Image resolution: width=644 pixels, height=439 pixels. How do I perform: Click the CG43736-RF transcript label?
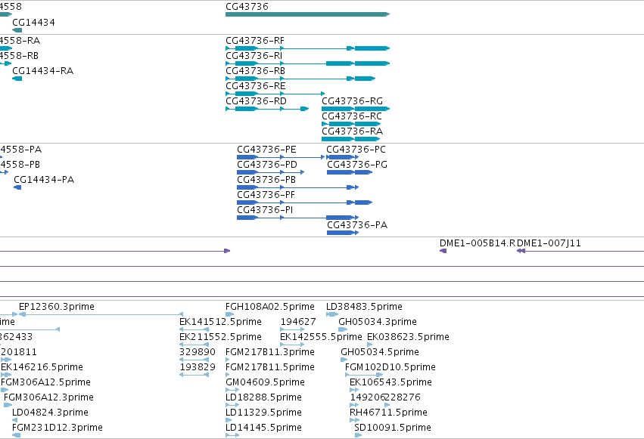point(254,41)
